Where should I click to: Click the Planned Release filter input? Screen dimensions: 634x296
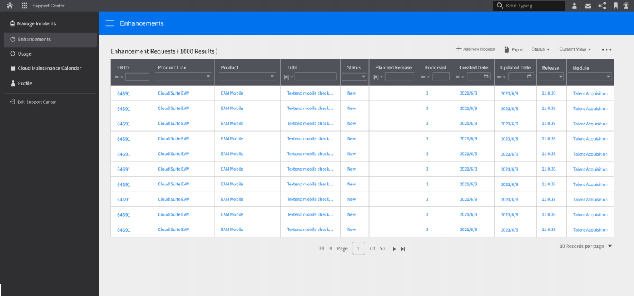399,77
